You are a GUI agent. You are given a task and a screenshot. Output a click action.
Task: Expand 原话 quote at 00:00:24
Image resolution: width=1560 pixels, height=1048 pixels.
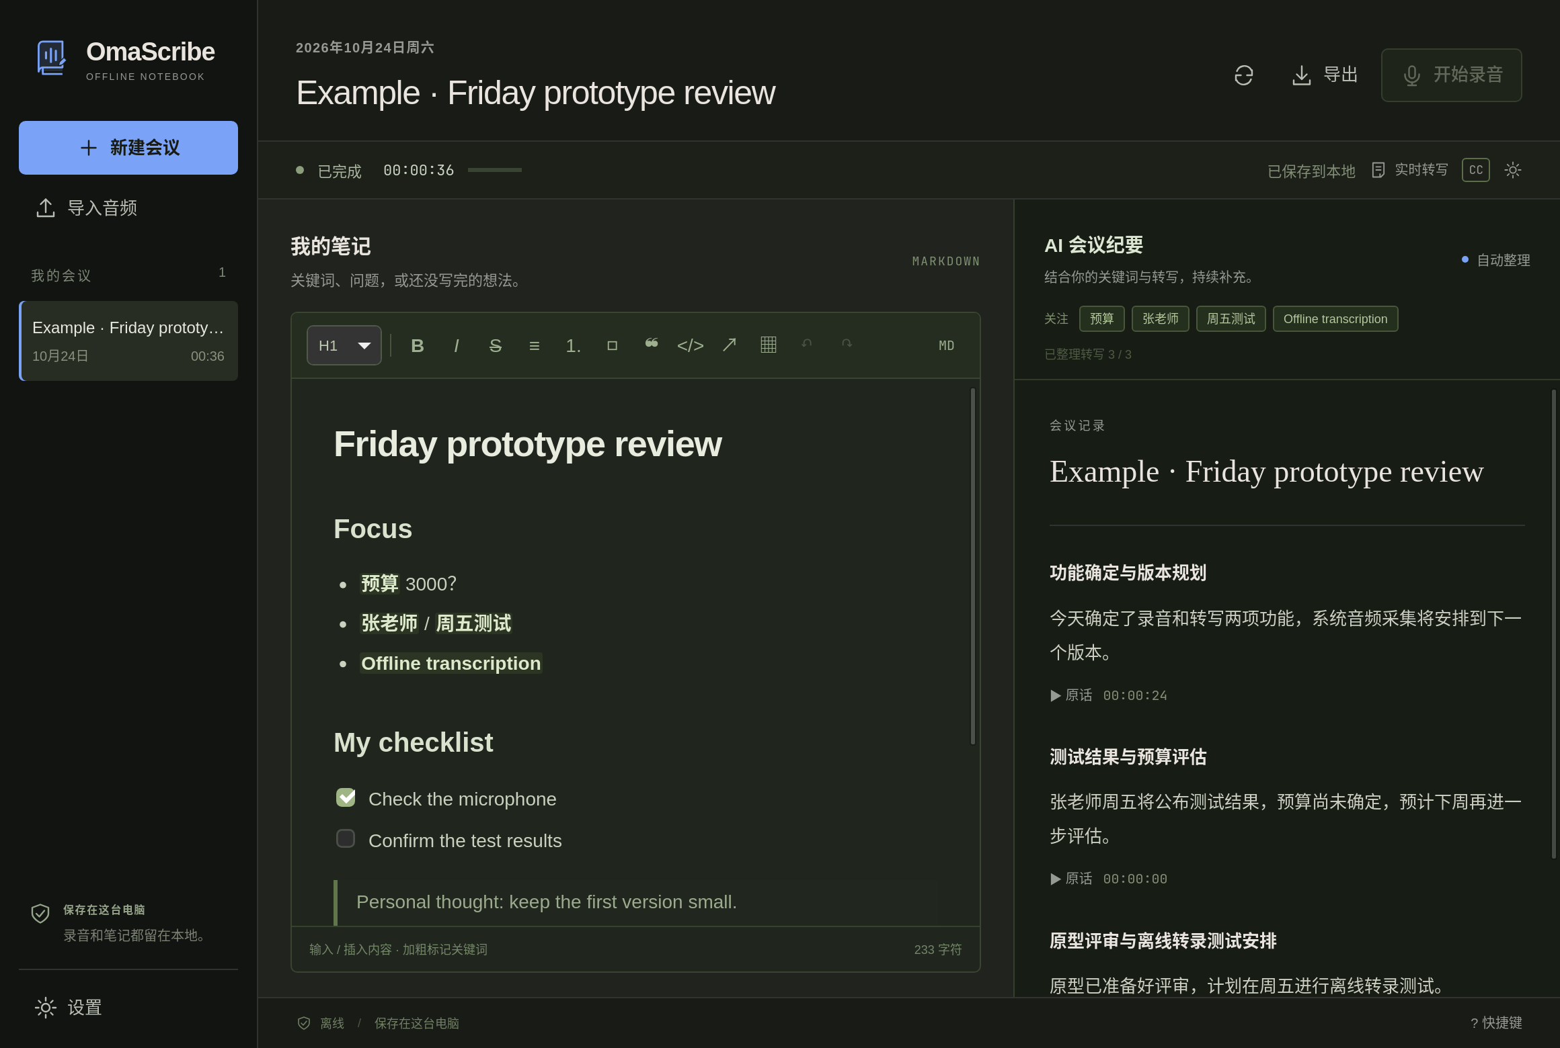click(x=1108, y=695)
